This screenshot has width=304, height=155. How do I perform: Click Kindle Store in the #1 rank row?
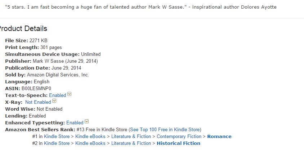[x=57, y=137]
